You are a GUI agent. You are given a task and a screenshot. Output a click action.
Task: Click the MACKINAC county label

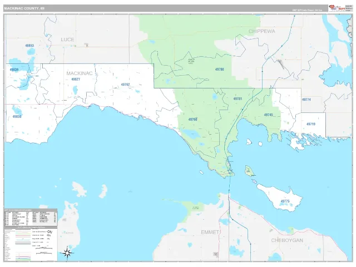80,73
